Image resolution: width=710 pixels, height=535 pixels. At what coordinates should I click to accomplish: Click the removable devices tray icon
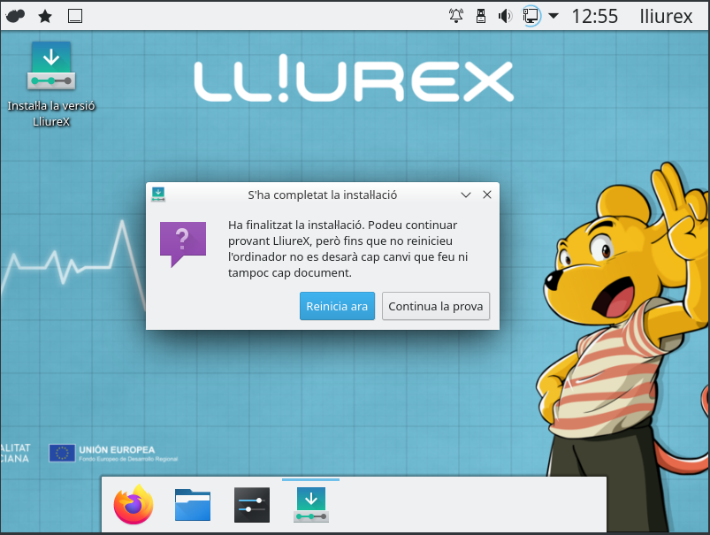coord(481,16)
